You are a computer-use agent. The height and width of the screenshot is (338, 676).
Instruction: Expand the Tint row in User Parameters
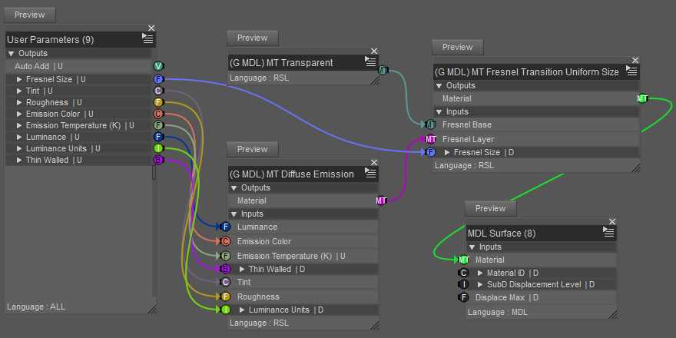coord(19,91)
